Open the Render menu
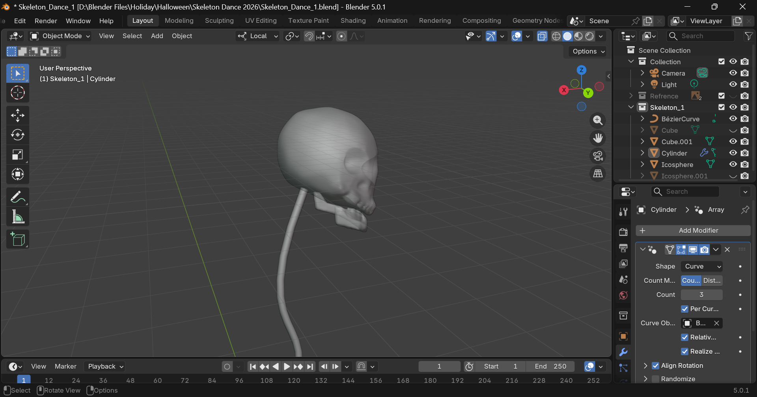This screenshot has height=397, width=757. (46, 21)
